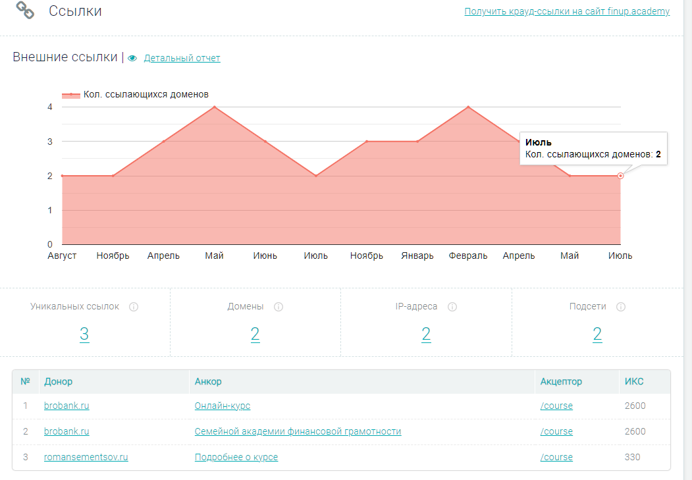Open brobank.ru donor in first row
This screenshot has width=692, height=480.
(67, 406)
